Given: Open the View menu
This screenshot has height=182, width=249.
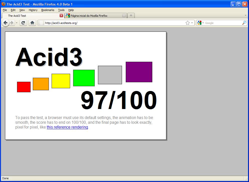Looking at the screenshot, I should 22,10.
